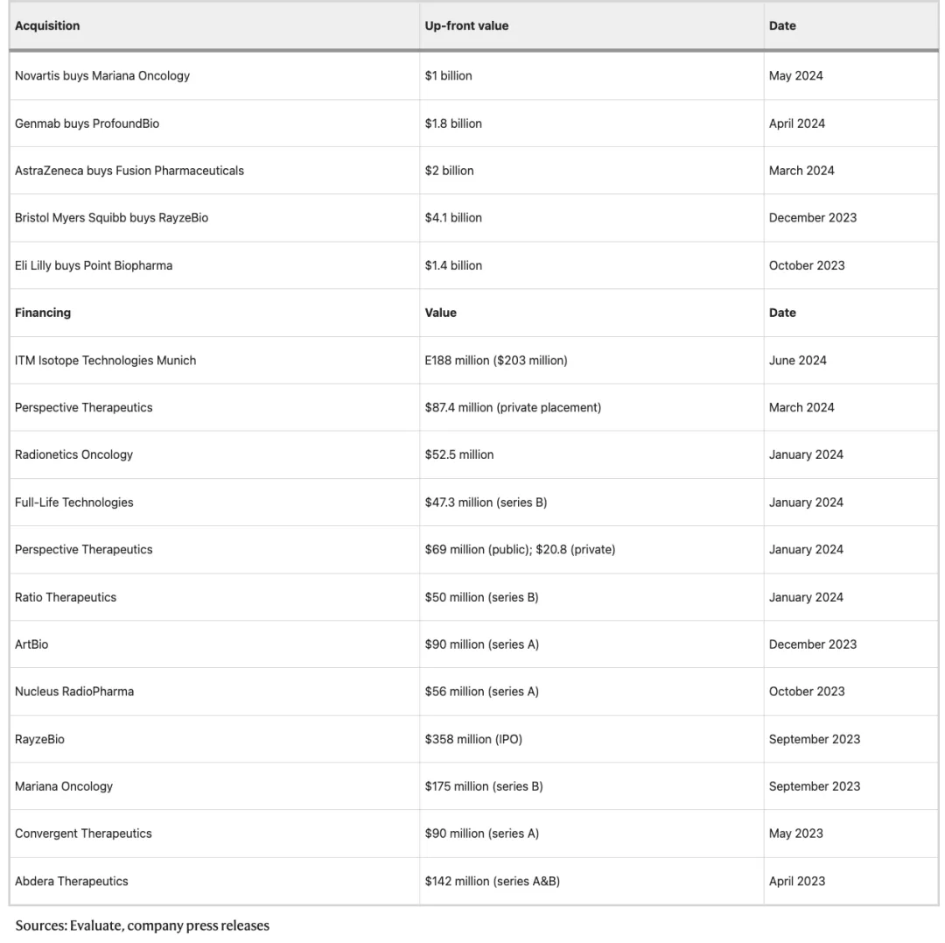Click the E188 million ($203 million) value
Viewport: 945px width, 943px height.
(x=496, y=360)
